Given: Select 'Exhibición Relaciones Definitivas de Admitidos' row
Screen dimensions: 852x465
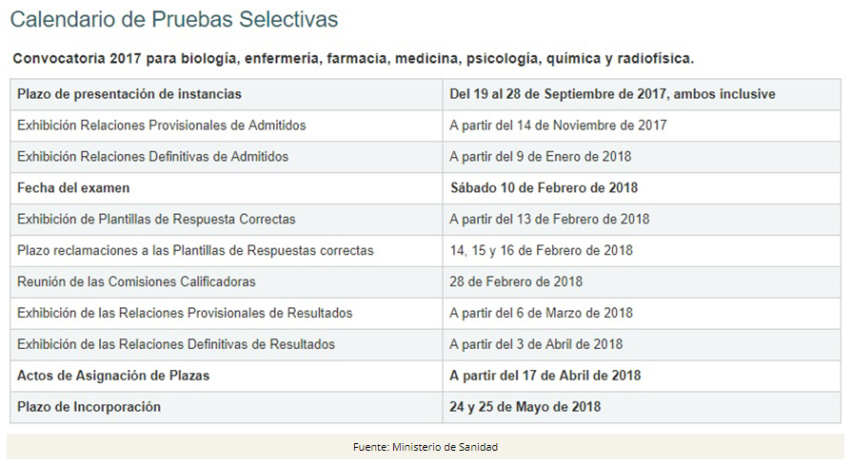Looking at the screenshot, I should 152,156.
